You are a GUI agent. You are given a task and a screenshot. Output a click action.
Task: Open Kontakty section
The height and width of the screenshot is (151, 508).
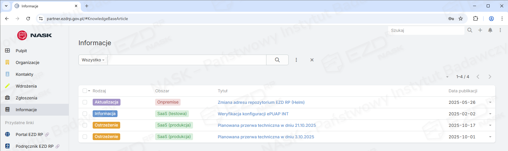[x=25, y=74]
